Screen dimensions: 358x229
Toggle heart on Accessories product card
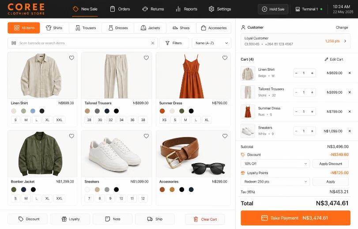coord(225,136)
